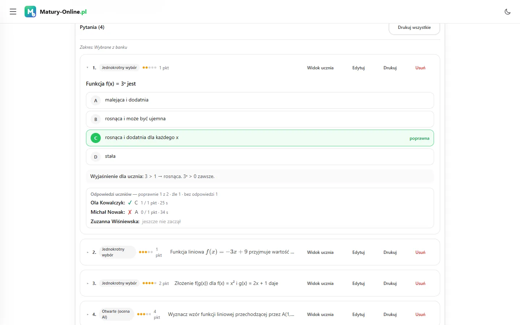
Task: Edit question 4 with Edytuj
Action: [359, 315]
